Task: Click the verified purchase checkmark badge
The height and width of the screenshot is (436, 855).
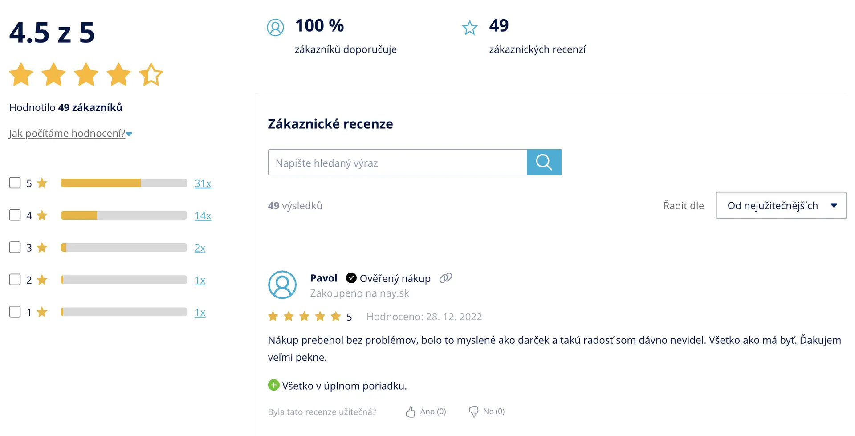Action: point(351,278)
